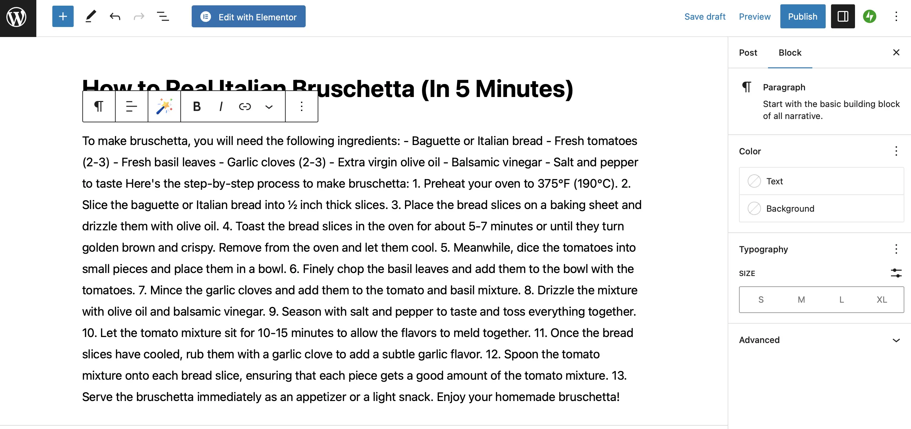911x429 pixels.
Task: Select the XL font size
Action: click(882, 300)
